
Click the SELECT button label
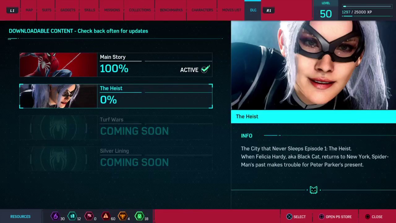[x=299, y=217]
